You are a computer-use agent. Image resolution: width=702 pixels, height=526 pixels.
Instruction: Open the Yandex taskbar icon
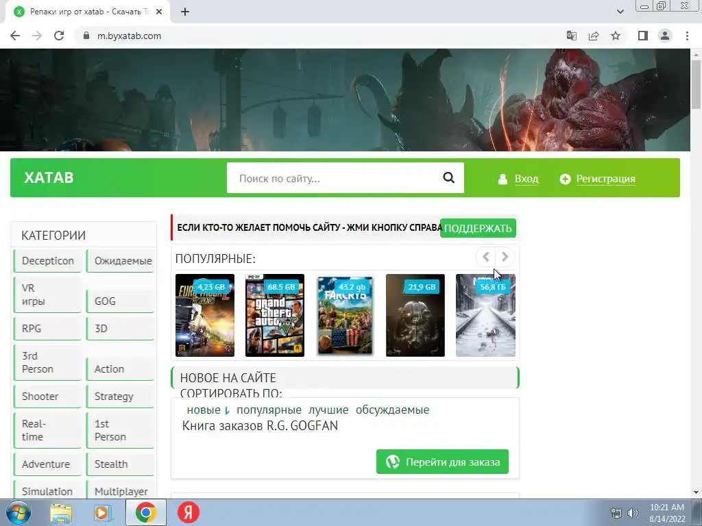(189, 512)
